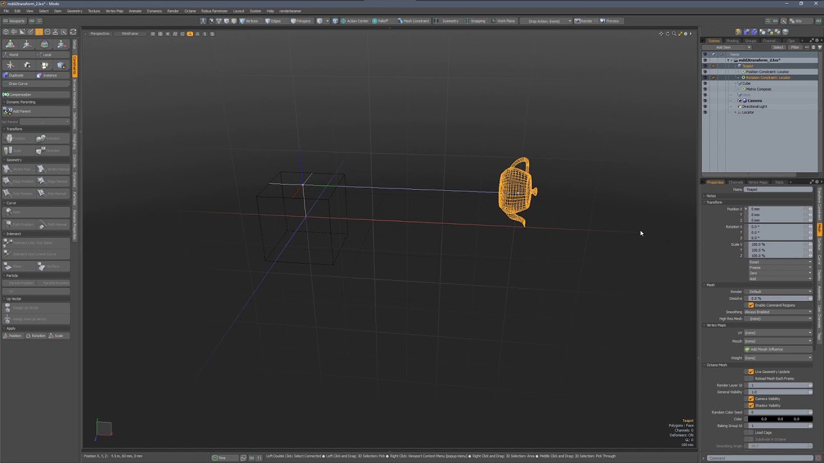Image resolution: width=824 pixels, height=463 pixels.
Task: Open transform Reset dropdown
Action: pos(780,262)
